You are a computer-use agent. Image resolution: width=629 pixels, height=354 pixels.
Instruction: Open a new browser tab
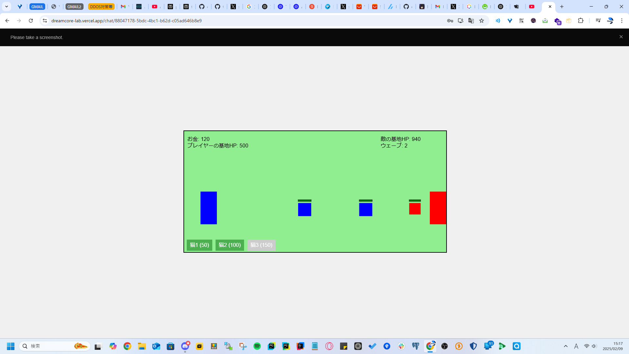(x=562, y=7)
